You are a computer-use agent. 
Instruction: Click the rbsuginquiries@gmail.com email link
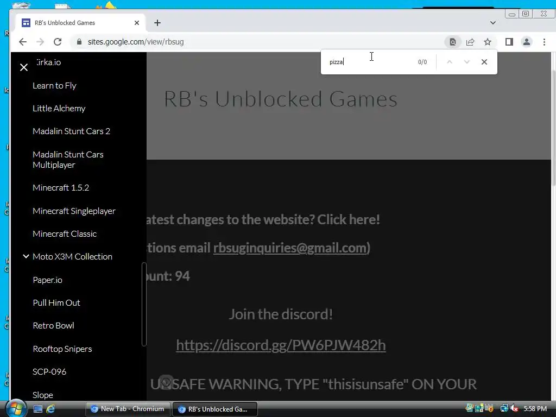[290, 248]
